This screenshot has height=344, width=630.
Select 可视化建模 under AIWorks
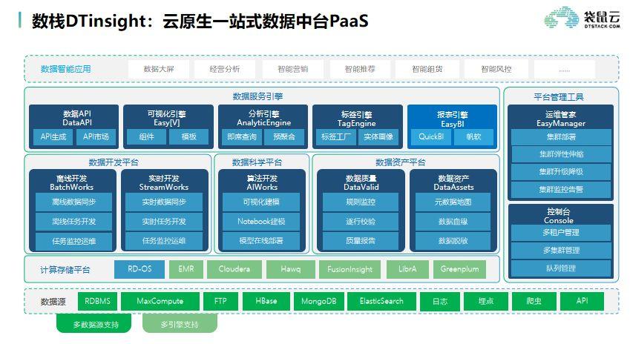261,202
